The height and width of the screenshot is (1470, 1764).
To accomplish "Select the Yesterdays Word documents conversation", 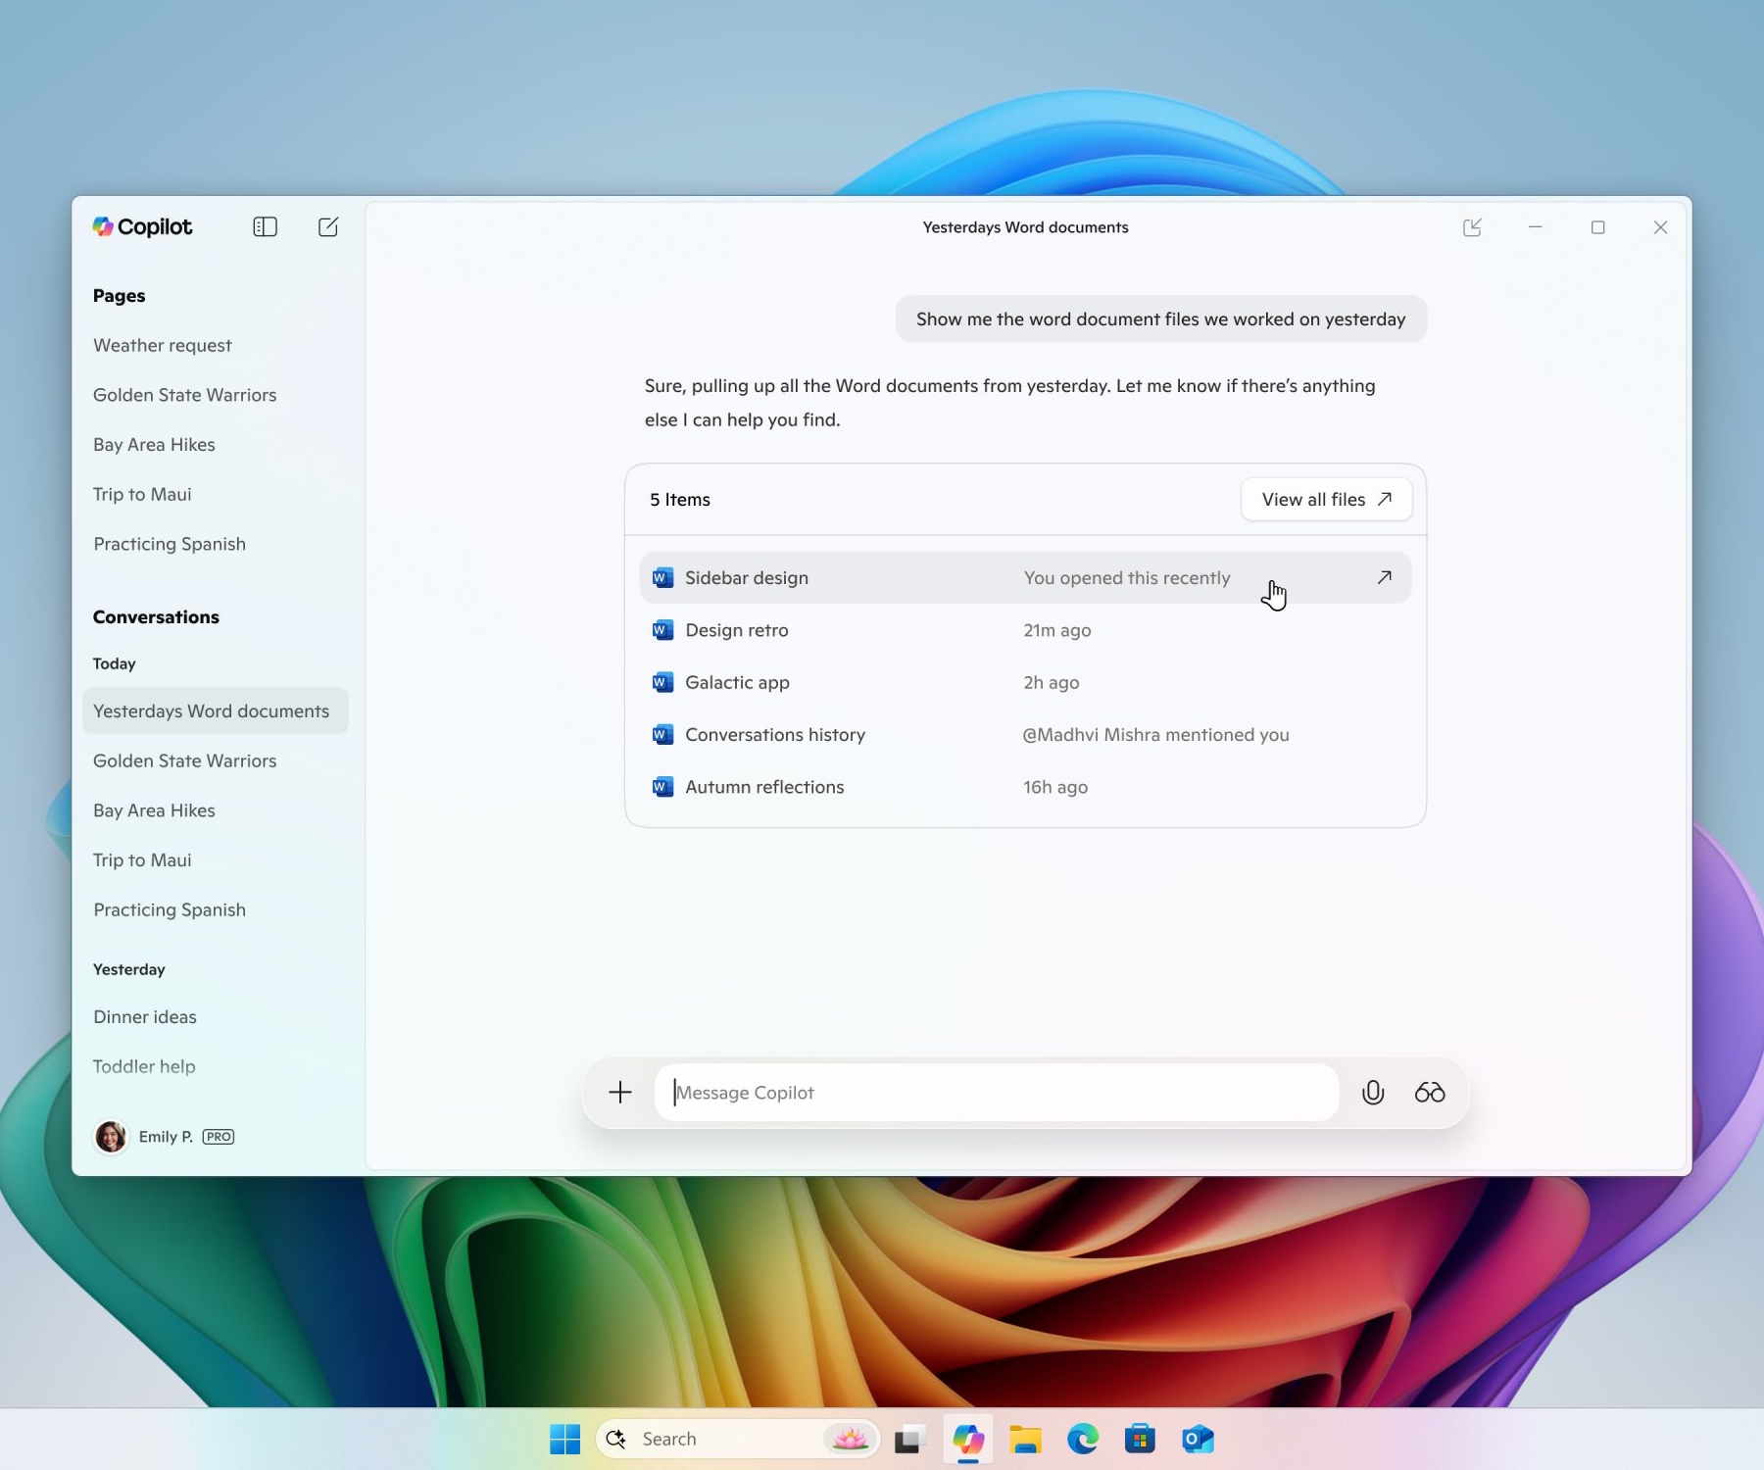I will pos(214,710).
